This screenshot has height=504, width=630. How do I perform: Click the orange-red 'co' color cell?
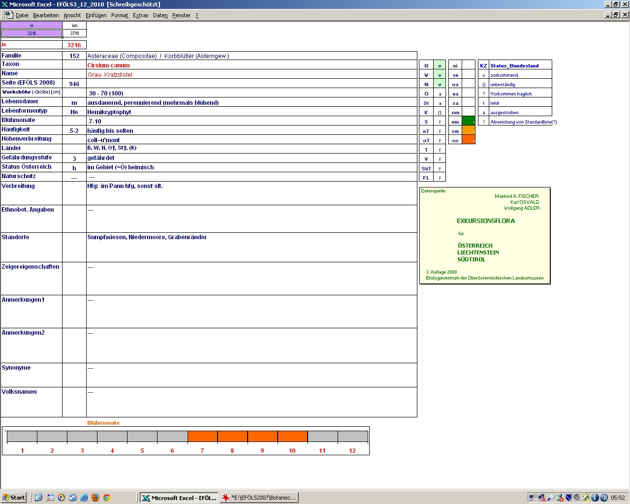(469, 140)
